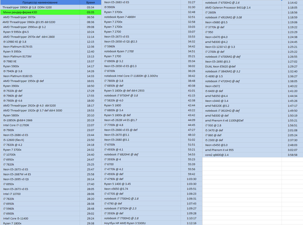Screen dimensions: 303x225
Task: Select the Время column header cell
Action: point(90,3)
